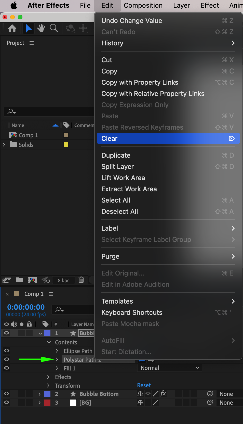The height and width of the screenshot is (424, 243).
Task: Select the Zoom magnifier tool
Action: (x=54, y=28)
